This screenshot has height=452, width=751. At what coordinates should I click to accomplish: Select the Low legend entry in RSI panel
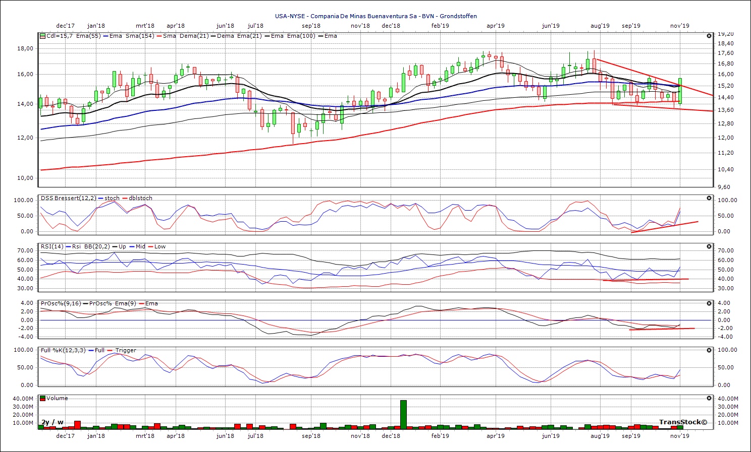point(160,246)
